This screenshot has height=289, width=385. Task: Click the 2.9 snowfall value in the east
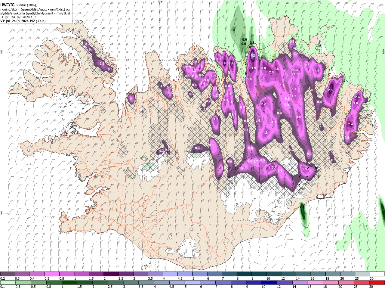point(330,90)
